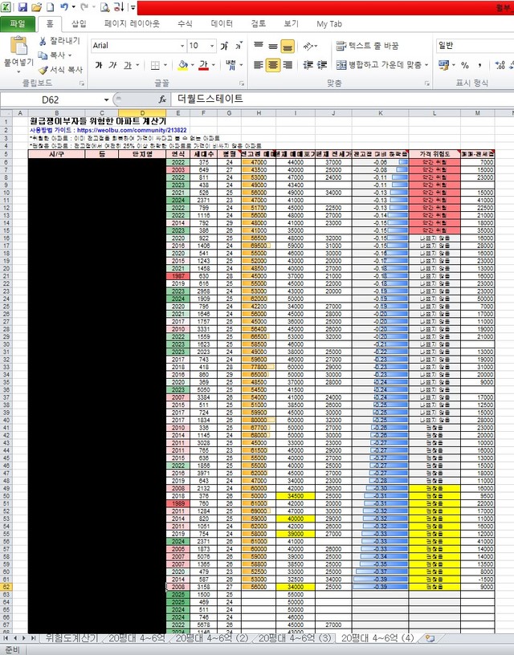
Task: Apply the yellow Fill Color swatch
Action: 182,65
